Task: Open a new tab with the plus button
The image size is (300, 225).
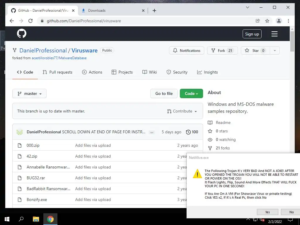Action: 154,11
